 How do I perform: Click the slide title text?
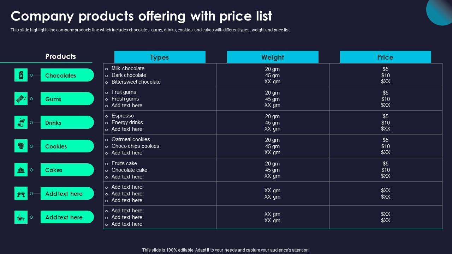click(141, 16)
